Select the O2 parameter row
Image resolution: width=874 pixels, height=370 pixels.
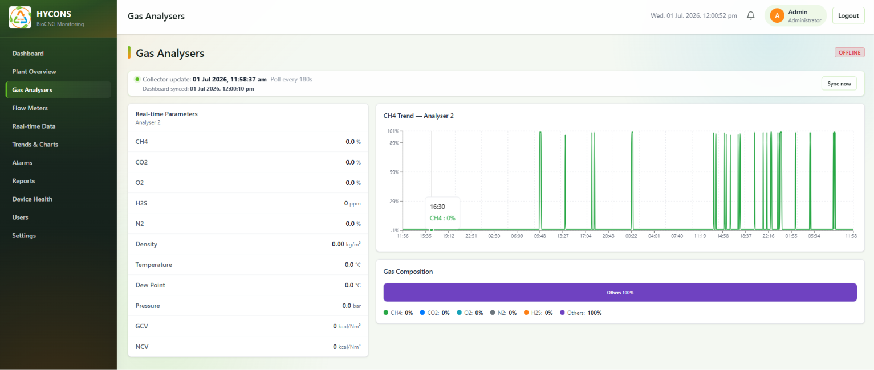click(248, 183)
